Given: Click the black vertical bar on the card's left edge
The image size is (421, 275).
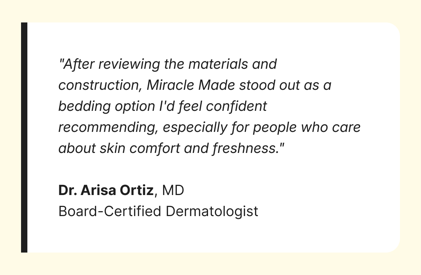Looking at the screenshot, I should (24, 137).
